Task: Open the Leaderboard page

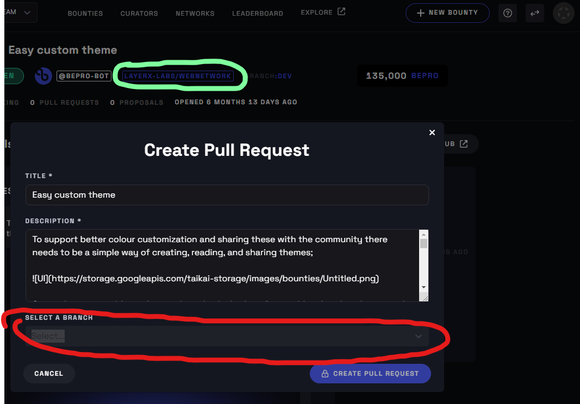Action: 258,14
